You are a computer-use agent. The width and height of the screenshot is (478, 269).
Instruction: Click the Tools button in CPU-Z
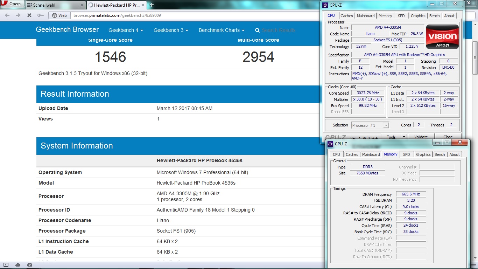[x=391, y=137]
